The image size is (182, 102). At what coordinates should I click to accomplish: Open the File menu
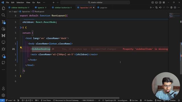click(7, 3)
